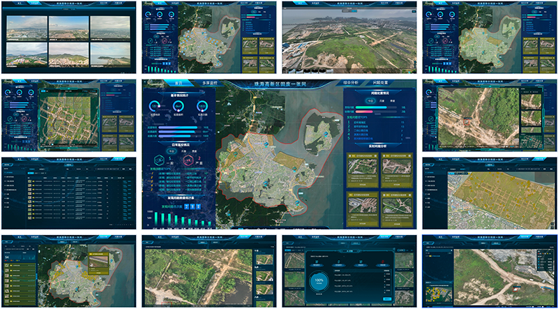Click the 基本情况统计 section header
This screenshot has width=558, height=309.
click(179, 93)
